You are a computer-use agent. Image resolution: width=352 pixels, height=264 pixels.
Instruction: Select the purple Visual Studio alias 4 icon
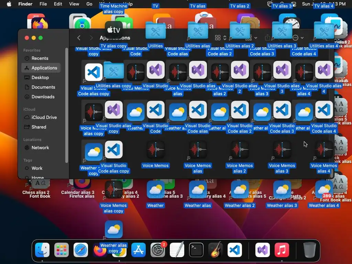coord(324,70)
